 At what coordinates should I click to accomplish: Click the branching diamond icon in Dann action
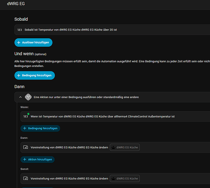pyautogui.click(x=28, y=97)
